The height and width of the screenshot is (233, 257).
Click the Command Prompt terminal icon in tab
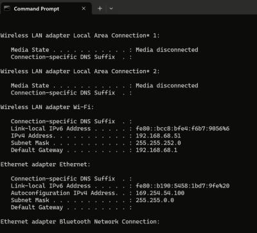point(7,8)
